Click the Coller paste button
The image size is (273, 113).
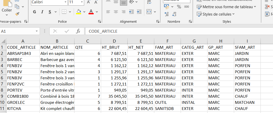click(7, 10)
